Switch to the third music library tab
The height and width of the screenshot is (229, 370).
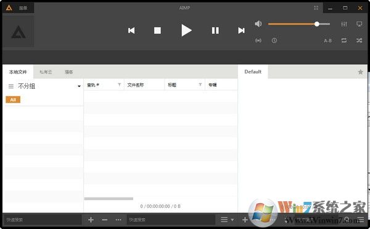[x=68, y=72]
